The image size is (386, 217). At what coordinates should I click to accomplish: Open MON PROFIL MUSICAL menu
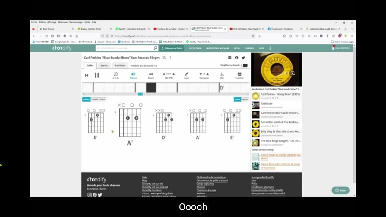pyautogui.click(x=217, y=48)
